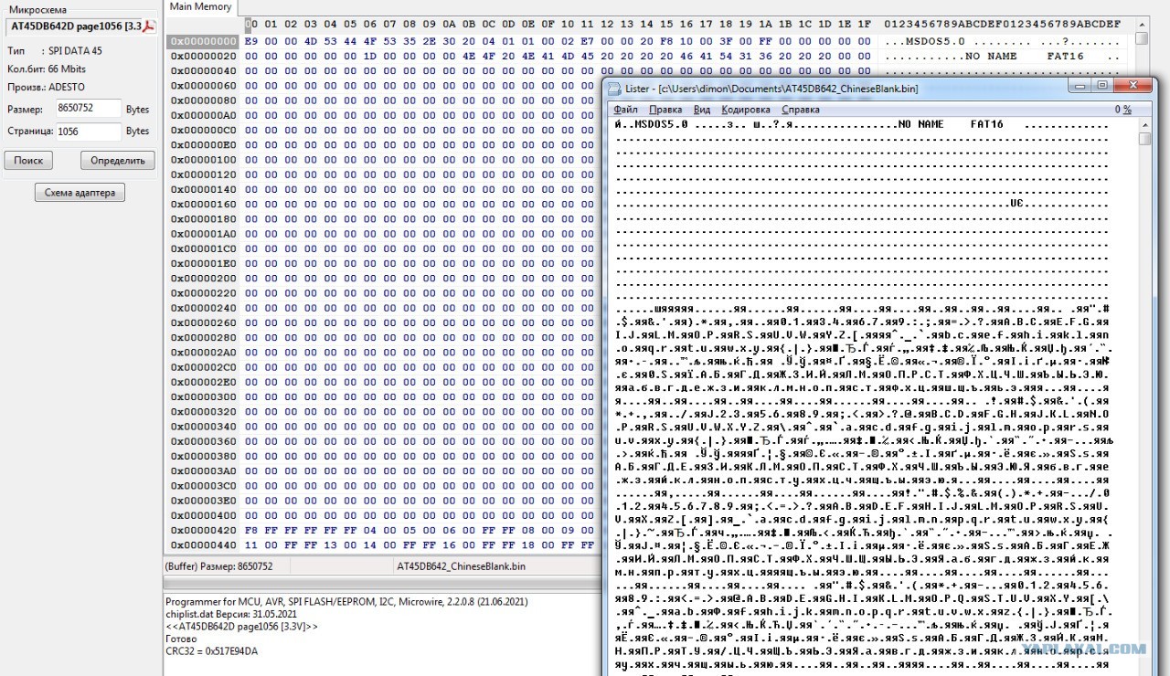Image resolution: width=1170 pixels, height=676 pixels.
Task: Click AT45DB642_ChineseBlank.bin in status bar
Action: pos(461,566)
